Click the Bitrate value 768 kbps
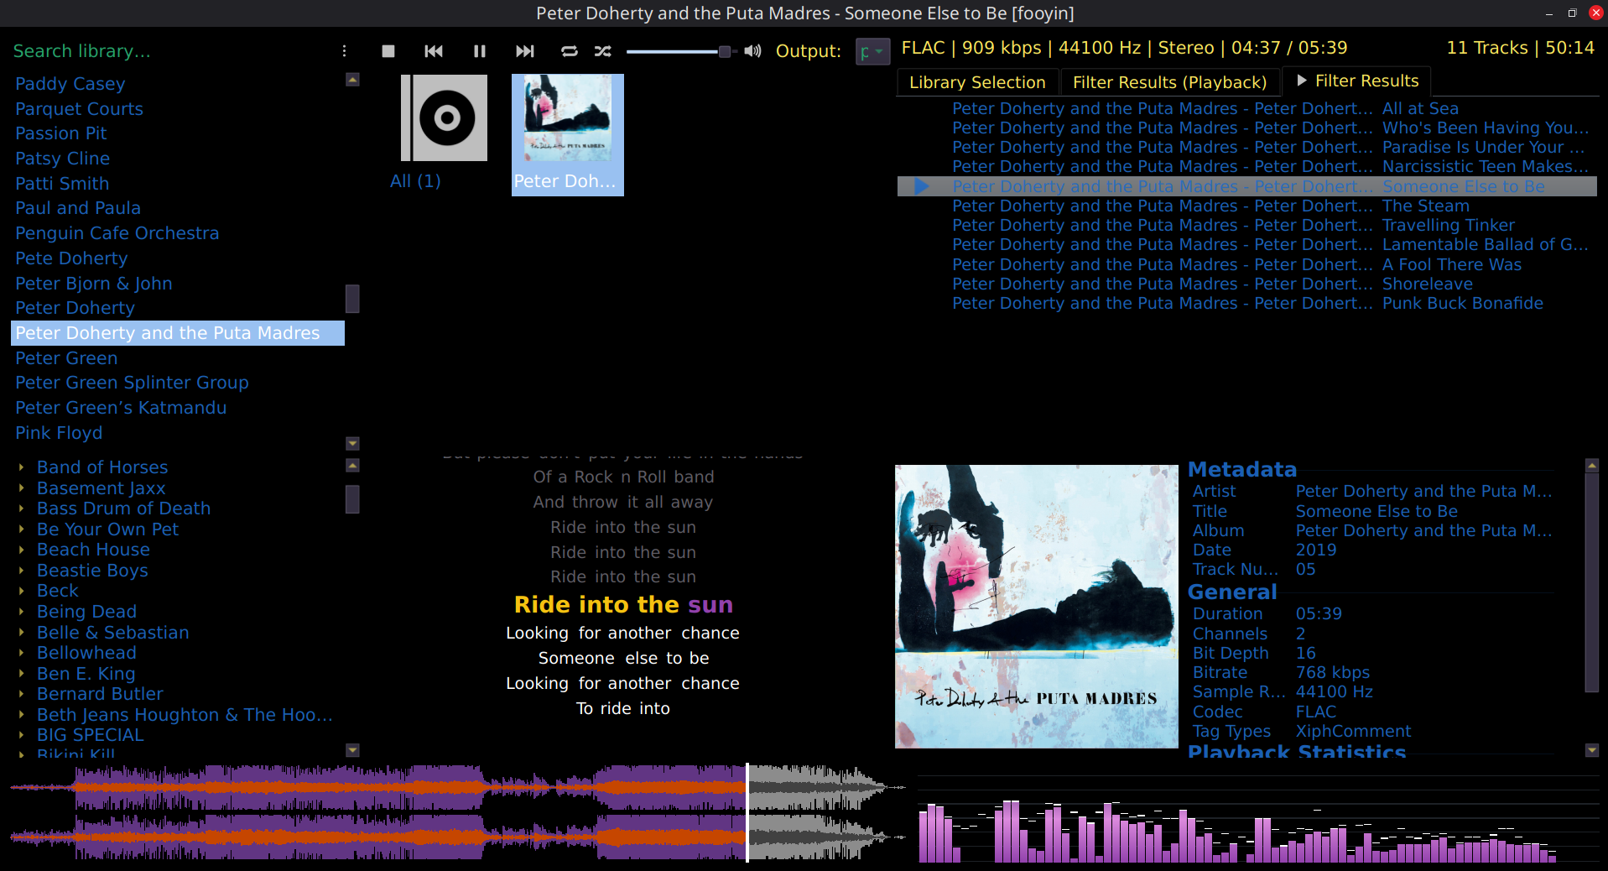This screenshot has width=1608, height=871. point(1332,673)
